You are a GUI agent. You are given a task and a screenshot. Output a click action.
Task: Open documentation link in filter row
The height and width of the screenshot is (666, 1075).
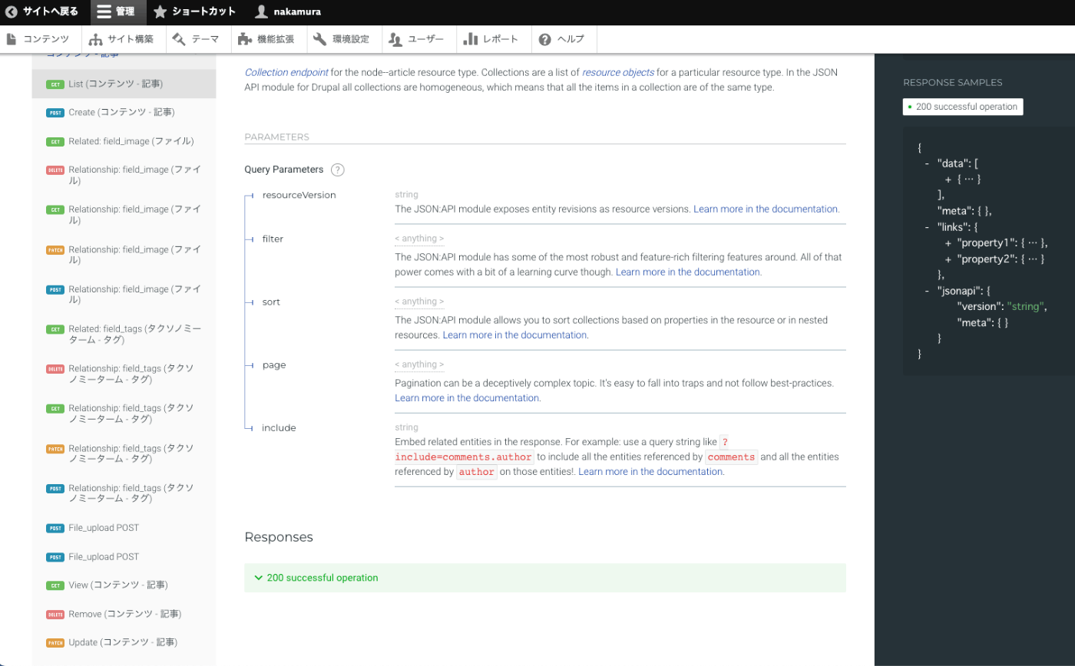[x=688, y=272]
